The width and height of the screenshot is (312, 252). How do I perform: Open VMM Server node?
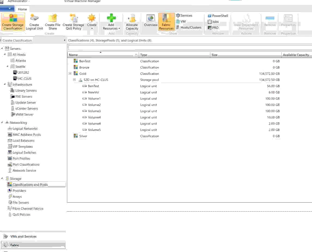(x=22, y=114)
